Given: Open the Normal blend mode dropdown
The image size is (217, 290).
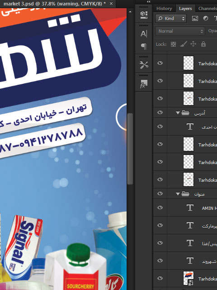Looking at the screenshot, I should click(180, 31).
